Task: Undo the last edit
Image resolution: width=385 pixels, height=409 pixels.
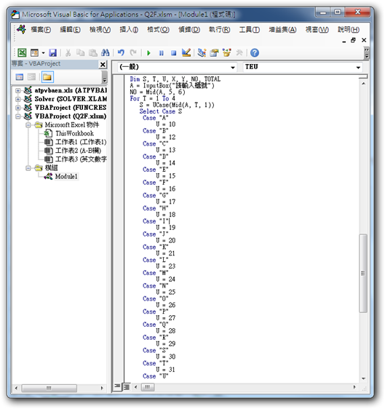Action: (x=121, y=53)
